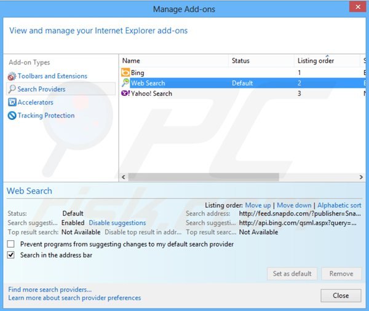The height and width of the screenshot is (311, 369).
Task: Click Find more search providers link
Action: (x=50, y=289)
